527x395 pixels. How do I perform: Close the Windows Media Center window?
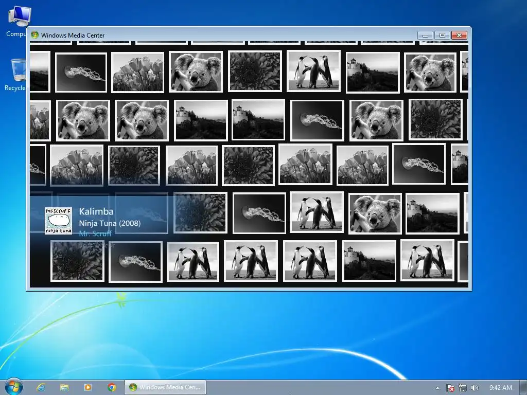(459, 35)
